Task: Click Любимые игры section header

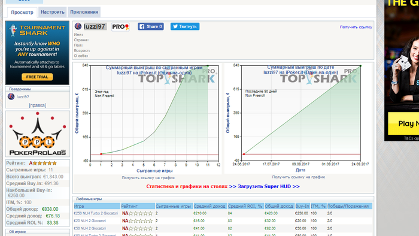Action: tap(89, 199)
